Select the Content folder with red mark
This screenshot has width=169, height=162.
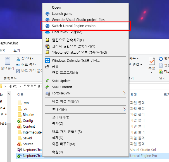[26, 126]
